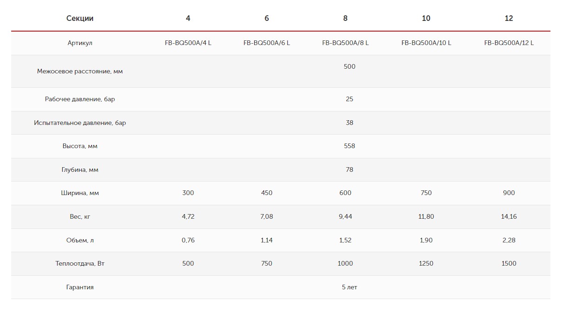Click the heat output value 1250
Image resolution: width=563 pixels, height=313 pixels.
pos(426,263)
